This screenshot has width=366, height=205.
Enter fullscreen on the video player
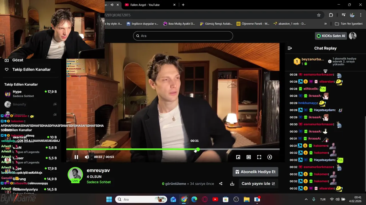tap(259, 157)
